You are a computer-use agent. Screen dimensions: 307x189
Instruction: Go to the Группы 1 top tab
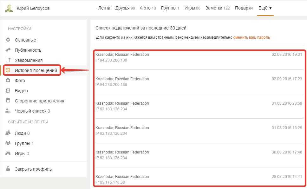(x=170, y=8)
